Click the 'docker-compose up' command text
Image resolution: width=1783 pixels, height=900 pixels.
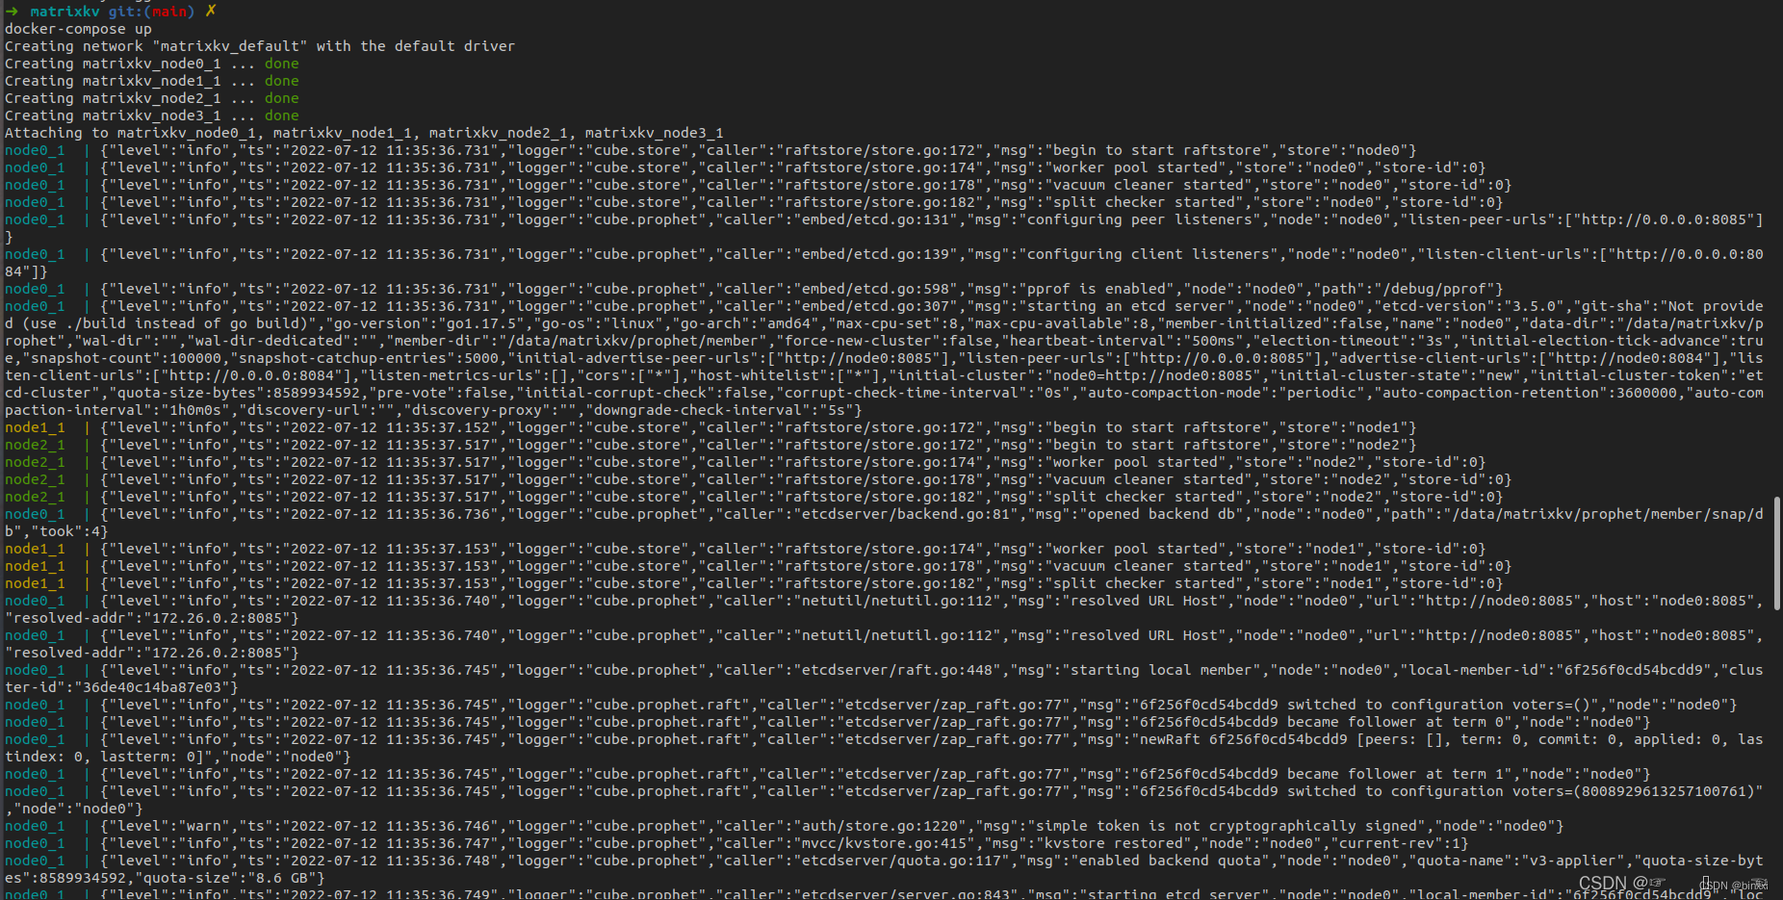(78, 29)
